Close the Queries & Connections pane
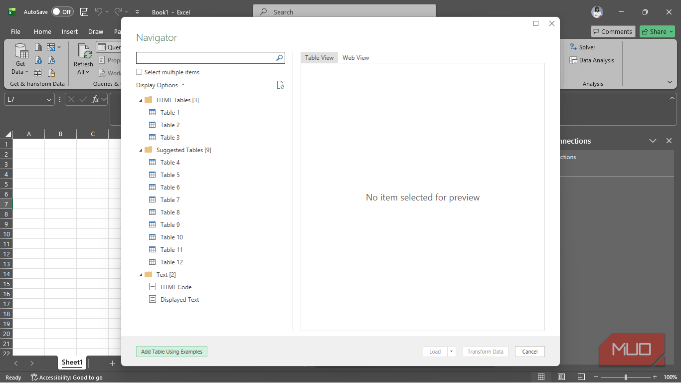This screenshot has height=383, width=681. tap(669, 141)
